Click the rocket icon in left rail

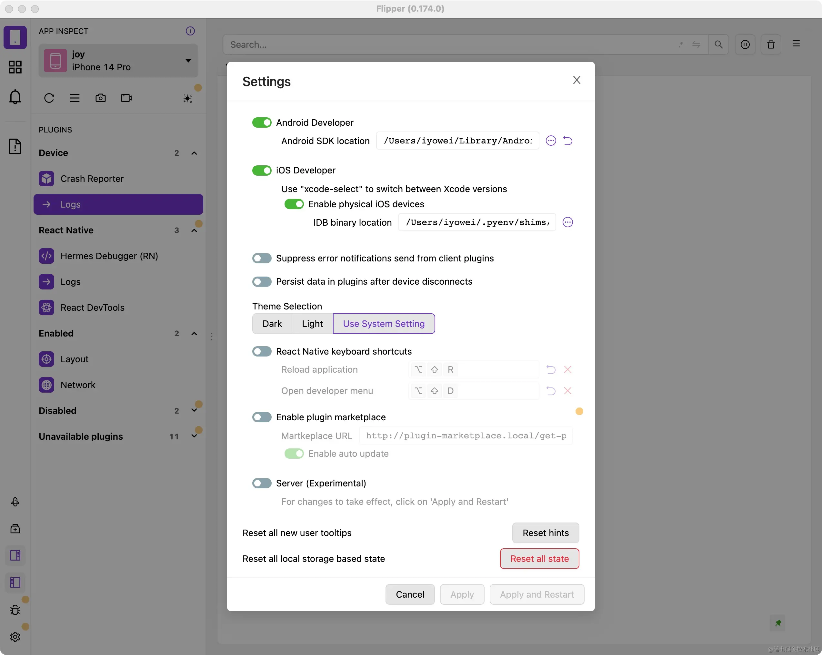(15, 502)
